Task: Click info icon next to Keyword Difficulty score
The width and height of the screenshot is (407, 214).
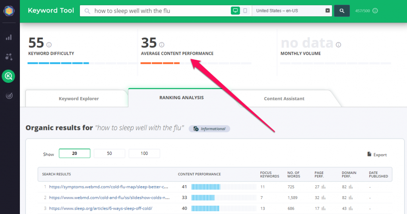Action: pyautogui.click(x=49, y=45)
